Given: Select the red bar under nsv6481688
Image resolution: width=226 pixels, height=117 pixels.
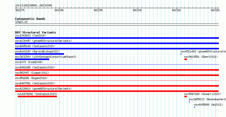Looking at the screenshot, I should click(117, 70).
